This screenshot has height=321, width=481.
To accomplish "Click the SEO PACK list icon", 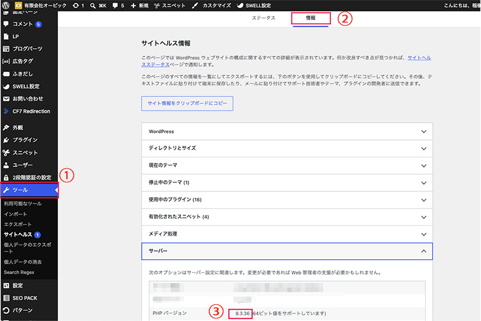I will coord(6,298).
